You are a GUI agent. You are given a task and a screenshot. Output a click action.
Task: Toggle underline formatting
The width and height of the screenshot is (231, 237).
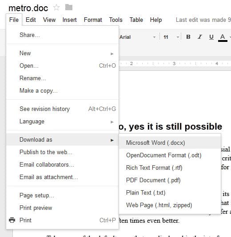[x=211, y=37]
